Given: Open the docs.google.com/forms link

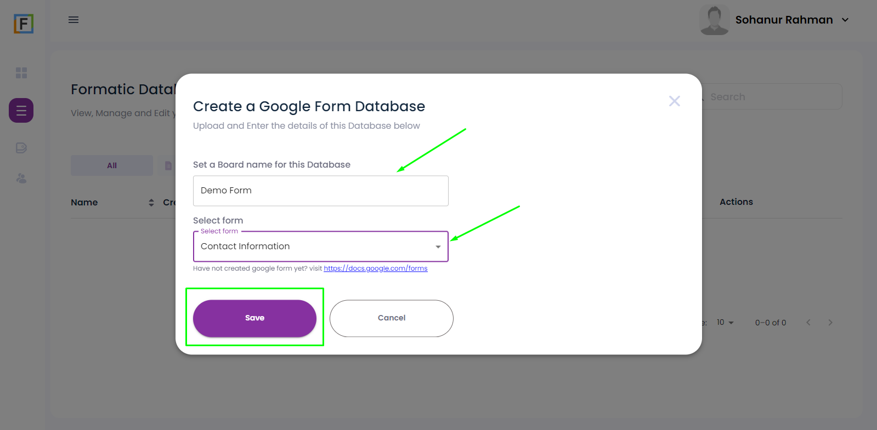Looking at the screenshot, I should point(376,268).
